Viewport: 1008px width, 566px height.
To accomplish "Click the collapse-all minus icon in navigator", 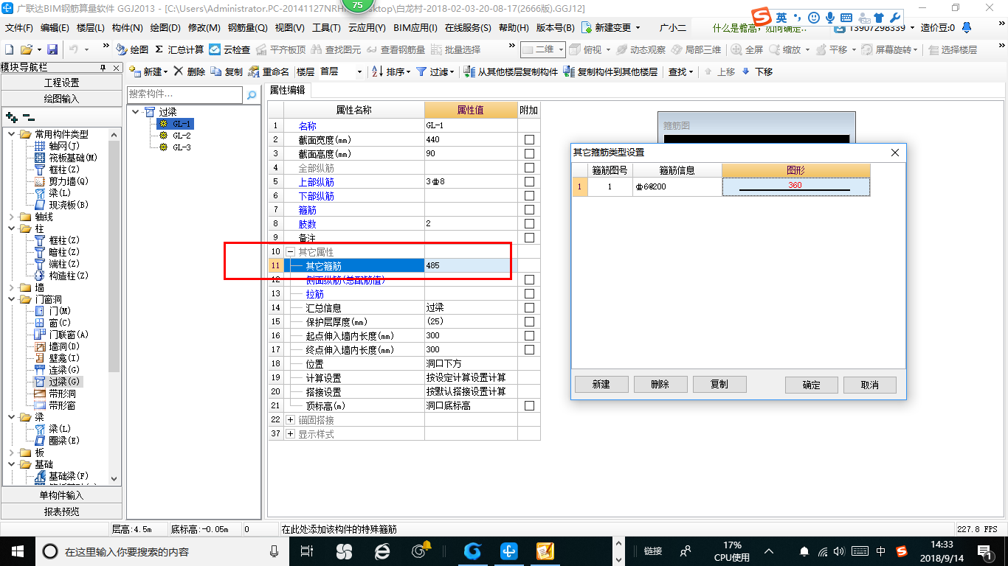I will point(28,116).
